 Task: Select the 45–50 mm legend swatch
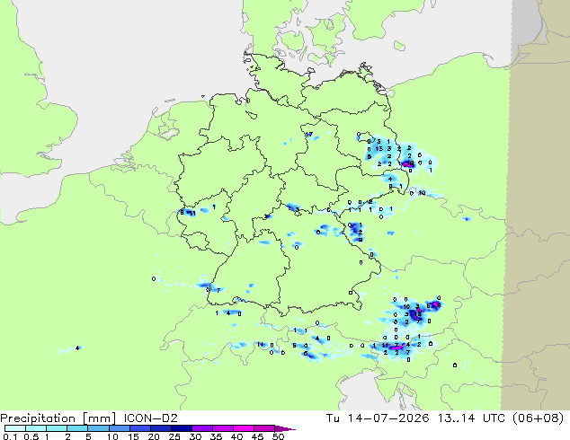point(264,428)
